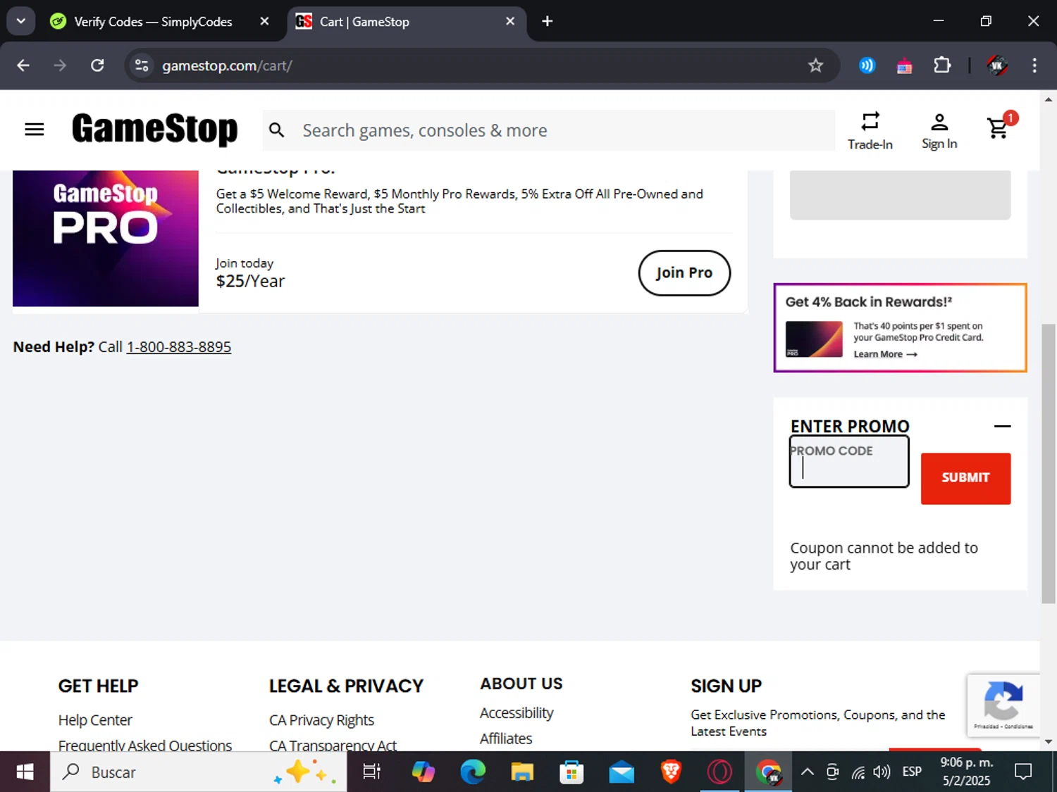The width and height of the screenshot is (1057, 792).
Task: Show hidden system tray icons
Action: pos(808,772)
